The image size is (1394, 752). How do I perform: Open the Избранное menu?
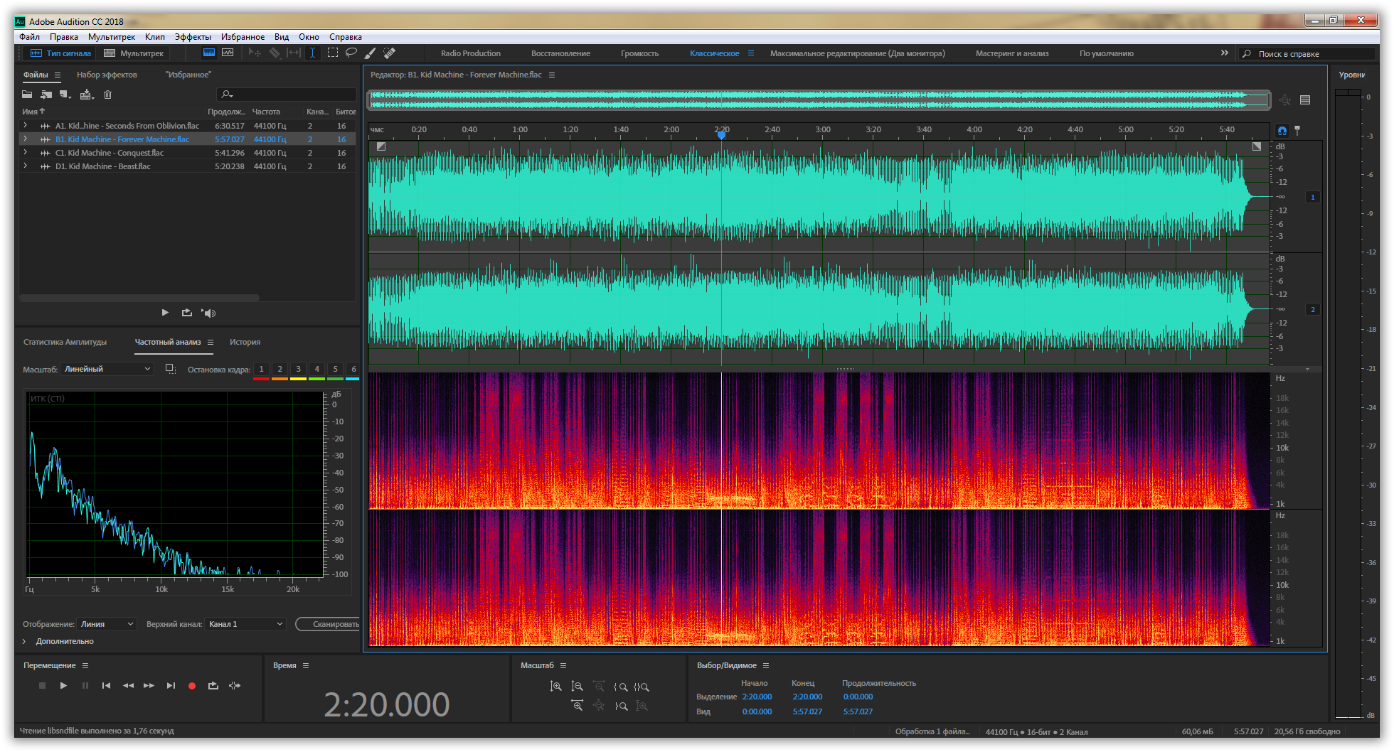point(243,37)
